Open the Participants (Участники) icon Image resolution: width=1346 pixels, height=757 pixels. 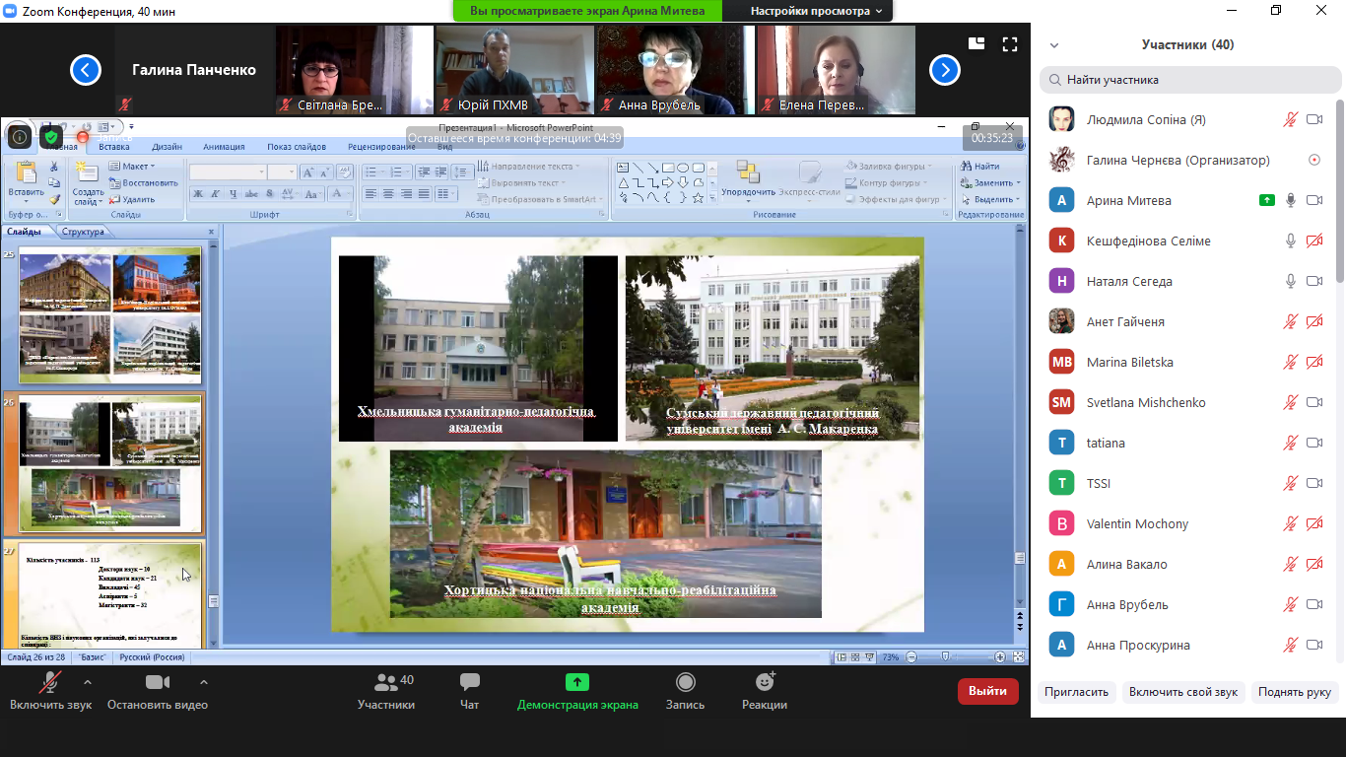tap(386, 682)
